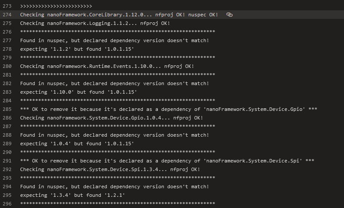Click 'Found in nuspec' message on line 288
The height and width of the screenshot is (208, 344).
[115, 135]
